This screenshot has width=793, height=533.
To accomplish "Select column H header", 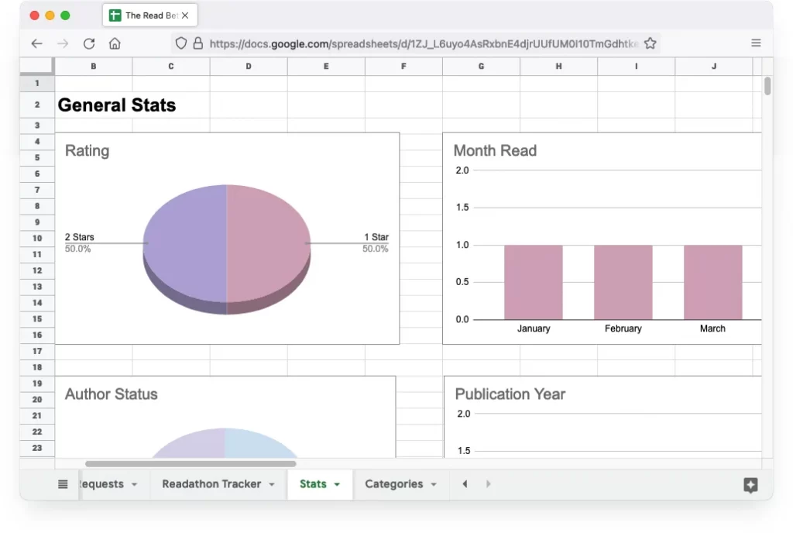I will 558,67.
